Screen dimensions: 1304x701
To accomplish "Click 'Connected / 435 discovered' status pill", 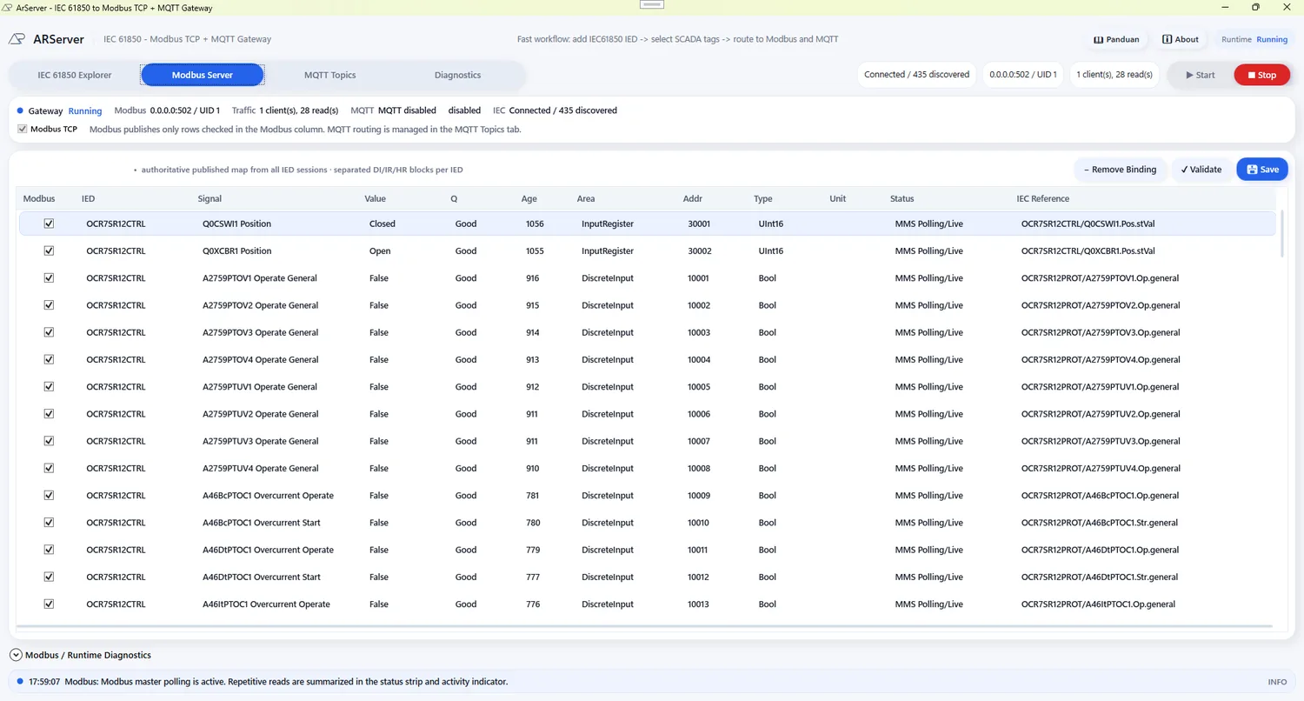I will (916, 75).
